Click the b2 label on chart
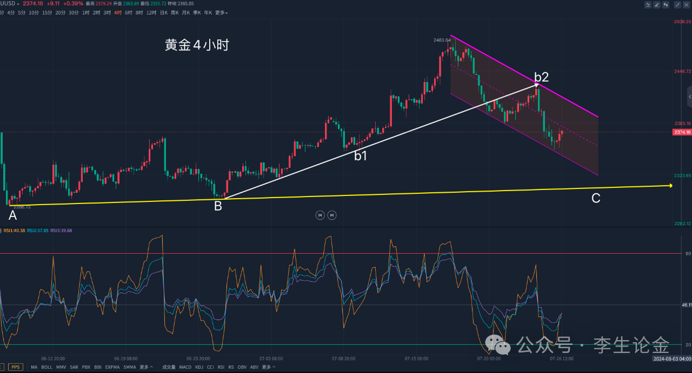The image size is (692, 373). [541, 76]
